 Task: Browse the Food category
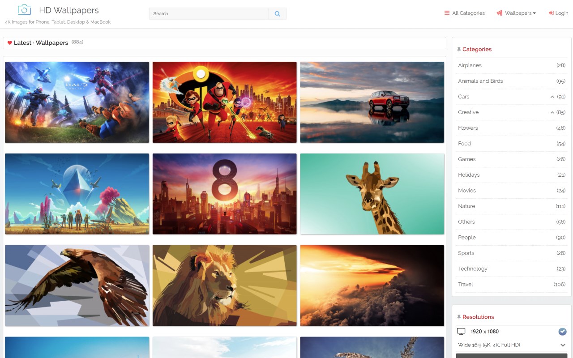tap(464, 144)
